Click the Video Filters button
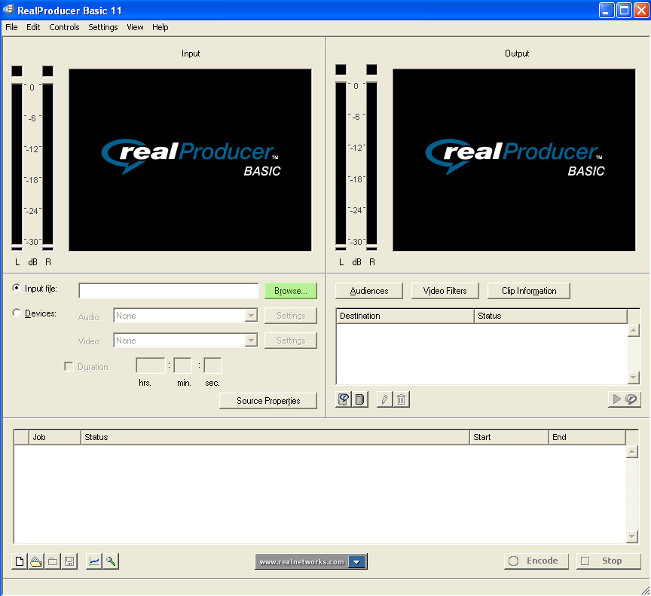This screenshot has height=596, width=651. (x=445, y=291)
